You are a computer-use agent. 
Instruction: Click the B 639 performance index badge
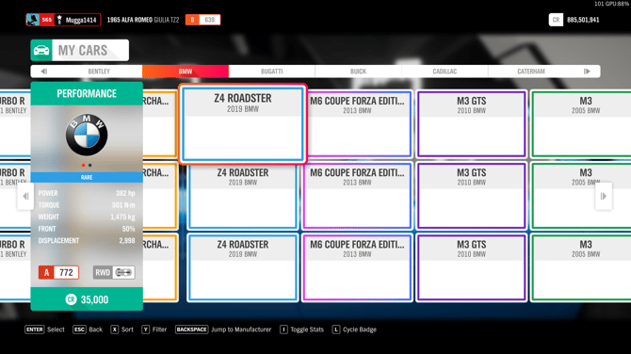pyautogui.click(x=202, y=20)
